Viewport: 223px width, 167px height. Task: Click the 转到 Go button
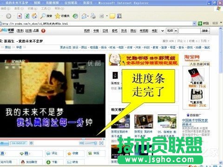tap(203, 23)
